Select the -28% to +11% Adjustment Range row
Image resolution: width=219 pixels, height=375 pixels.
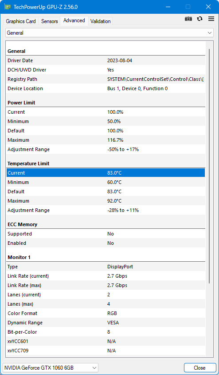click(106, 210)
